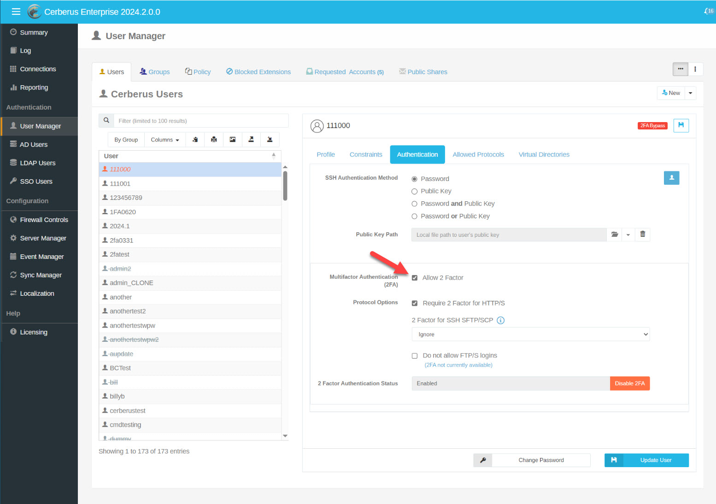Open the Columns dropdown

coord(165,140)
